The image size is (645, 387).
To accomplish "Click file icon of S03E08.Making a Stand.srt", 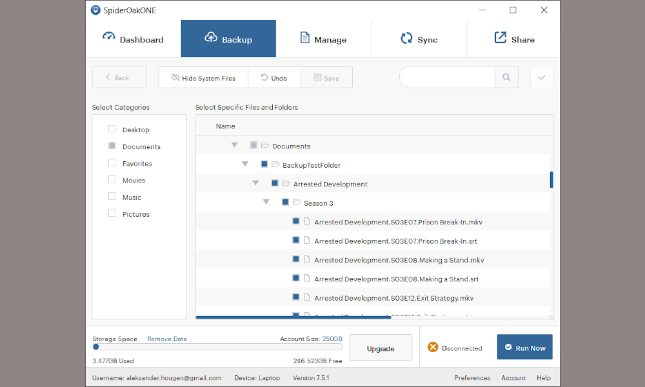I will pos(307,277).
